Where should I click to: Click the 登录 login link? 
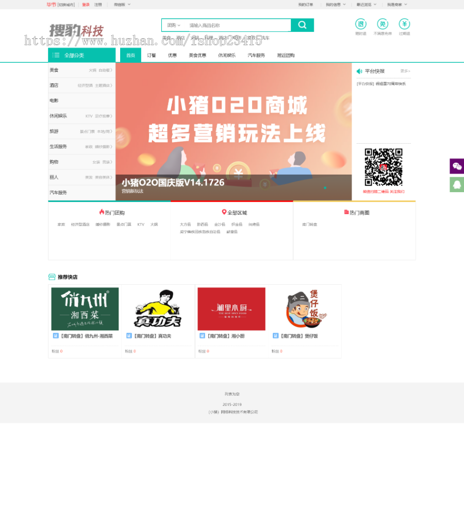point(86,4)
